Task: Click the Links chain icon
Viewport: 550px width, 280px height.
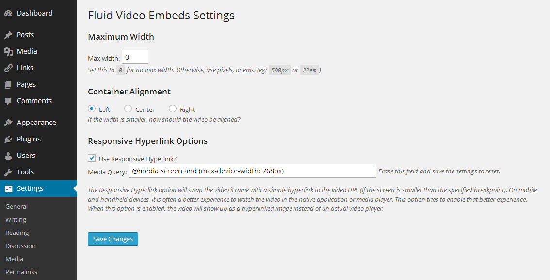Action: [x=8, y=68]
